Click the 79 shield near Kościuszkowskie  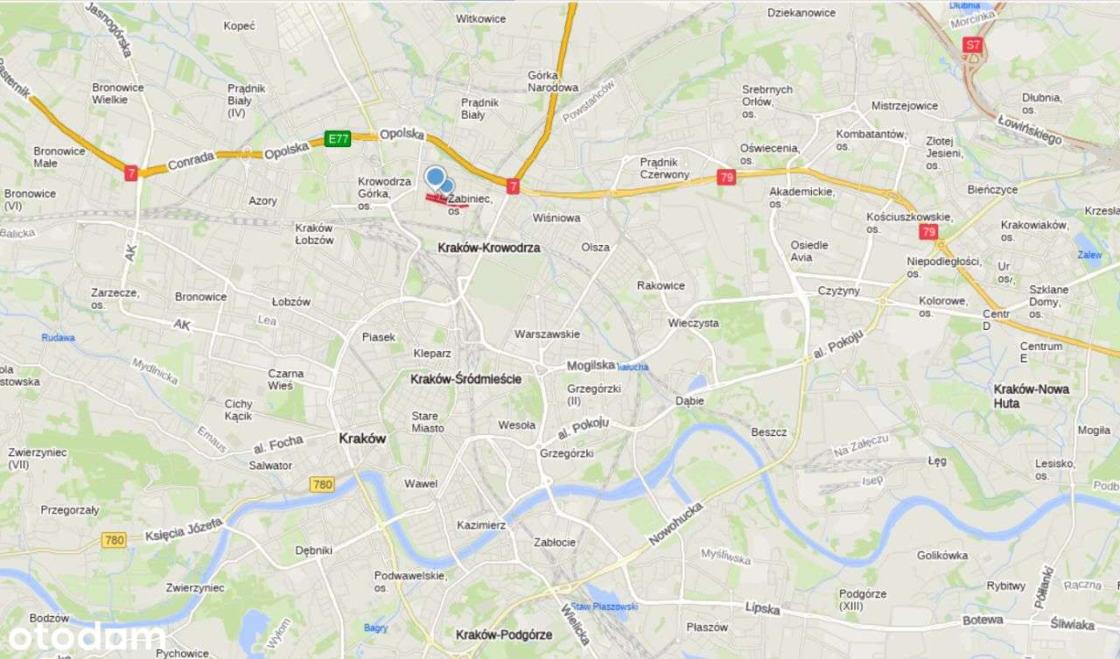click(x=928, y=232)
